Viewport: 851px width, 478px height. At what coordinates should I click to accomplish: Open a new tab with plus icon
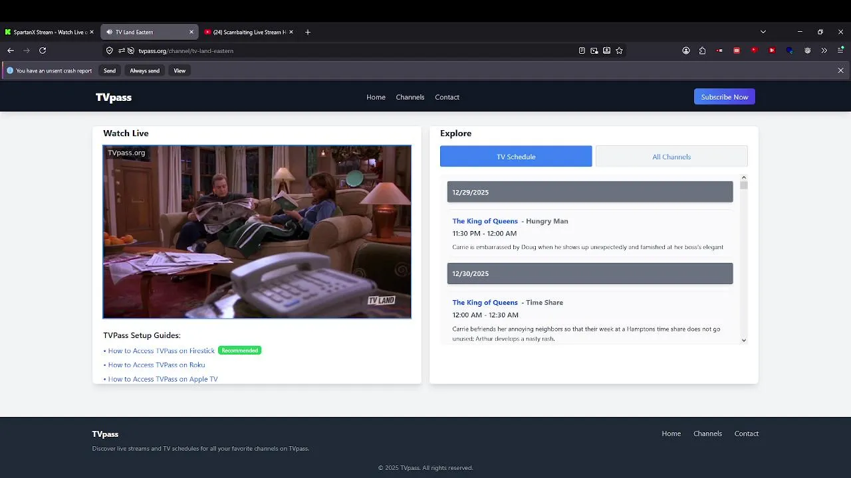pyautogui.click(x=308, y=32)
